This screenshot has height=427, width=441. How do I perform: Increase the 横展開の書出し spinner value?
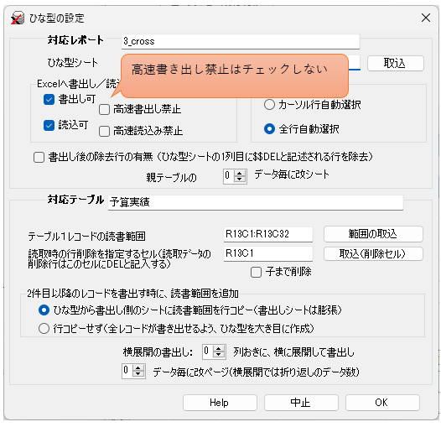219,349
